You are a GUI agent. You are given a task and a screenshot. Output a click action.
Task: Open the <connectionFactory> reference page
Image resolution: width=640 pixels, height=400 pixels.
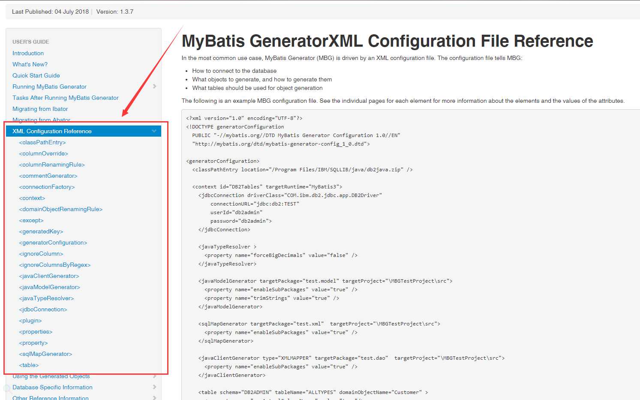47,187
